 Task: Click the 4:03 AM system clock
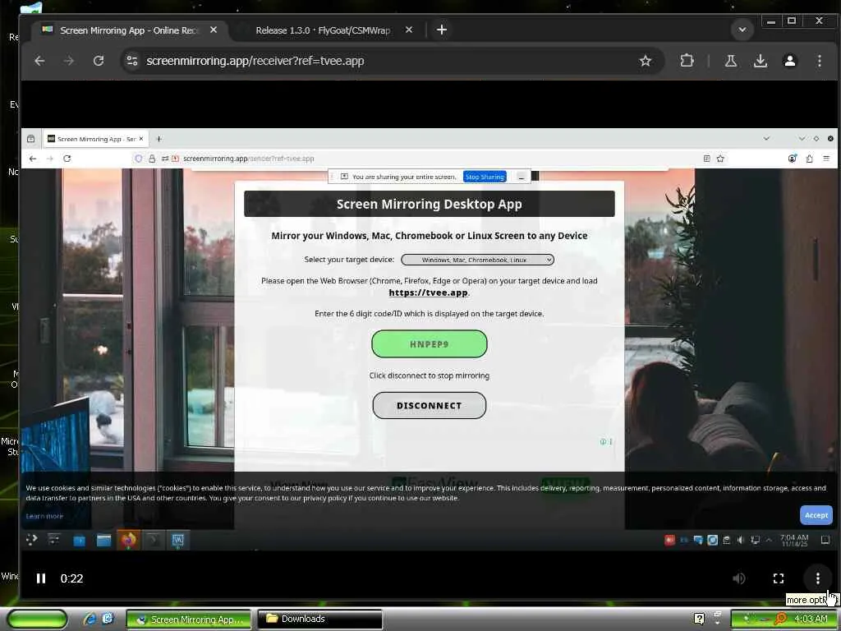811,619
